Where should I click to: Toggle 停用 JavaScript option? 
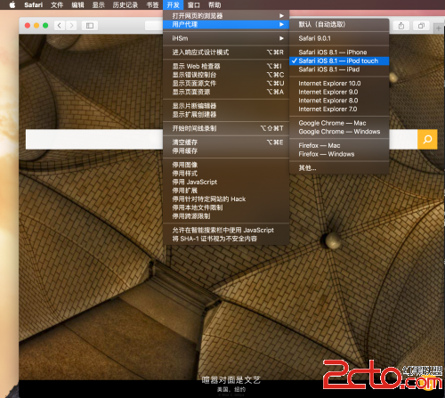(x=226, y=182)
